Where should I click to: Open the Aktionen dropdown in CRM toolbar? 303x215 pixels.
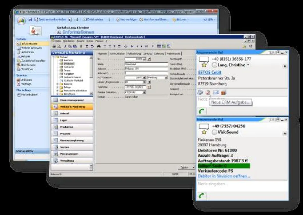coord(181,19)
